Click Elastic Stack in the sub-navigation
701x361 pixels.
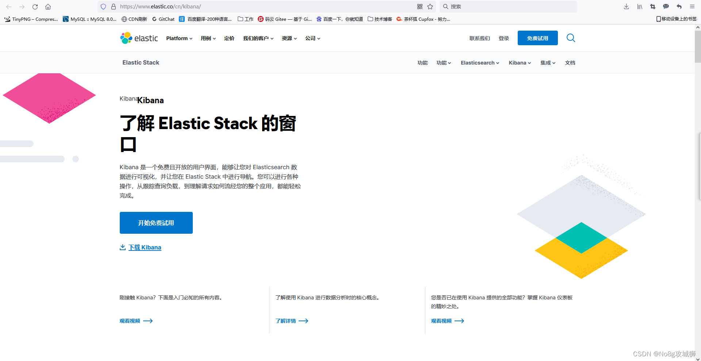[141, 62]
